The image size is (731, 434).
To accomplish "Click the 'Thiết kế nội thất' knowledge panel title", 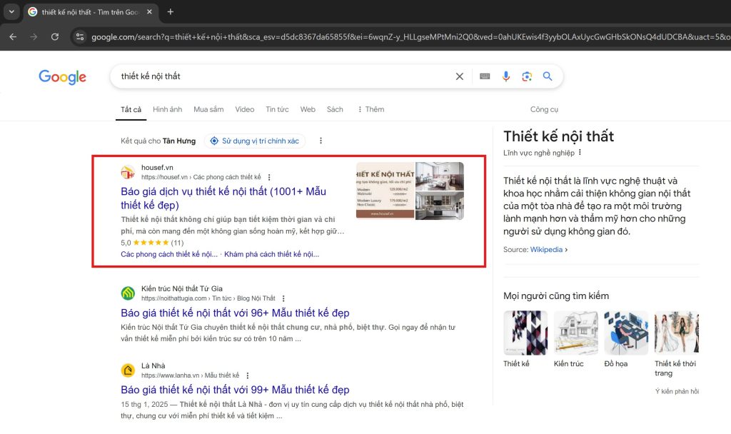I will (558, 136).
